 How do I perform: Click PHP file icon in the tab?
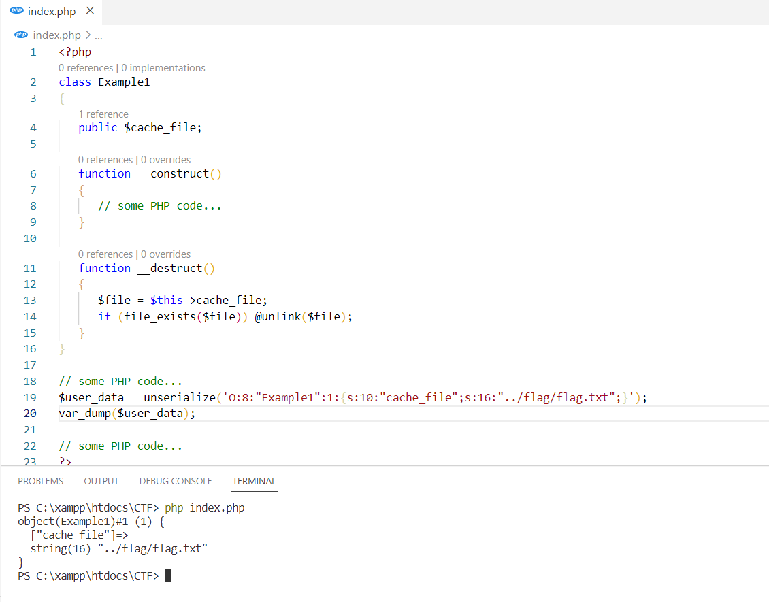(16, 12)
